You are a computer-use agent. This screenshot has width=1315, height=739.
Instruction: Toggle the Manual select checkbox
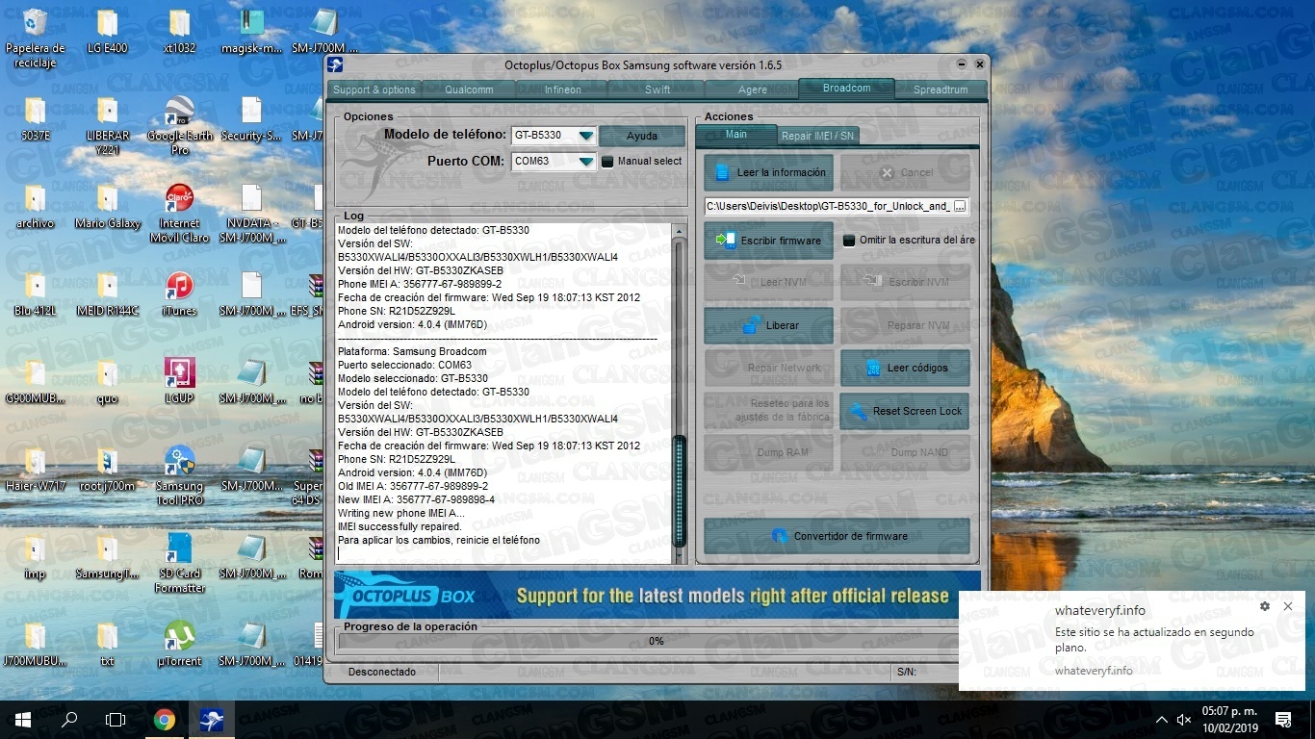click(607, 162)
